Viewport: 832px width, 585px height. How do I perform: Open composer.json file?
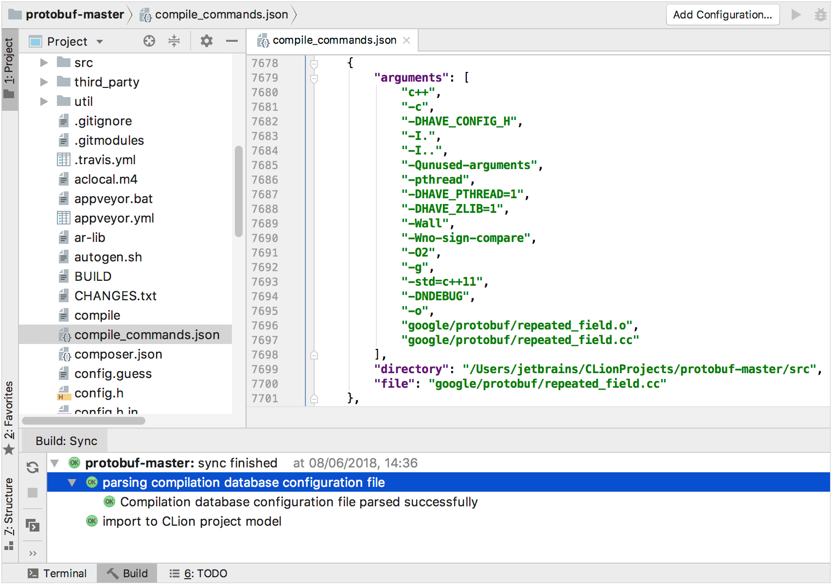118,354
